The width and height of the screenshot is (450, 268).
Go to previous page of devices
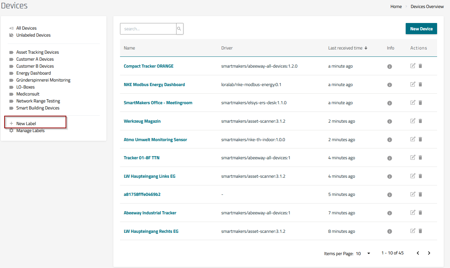(418, 253)
